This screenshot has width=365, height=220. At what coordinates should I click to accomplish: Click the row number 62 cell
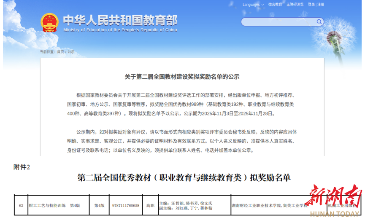21,205
